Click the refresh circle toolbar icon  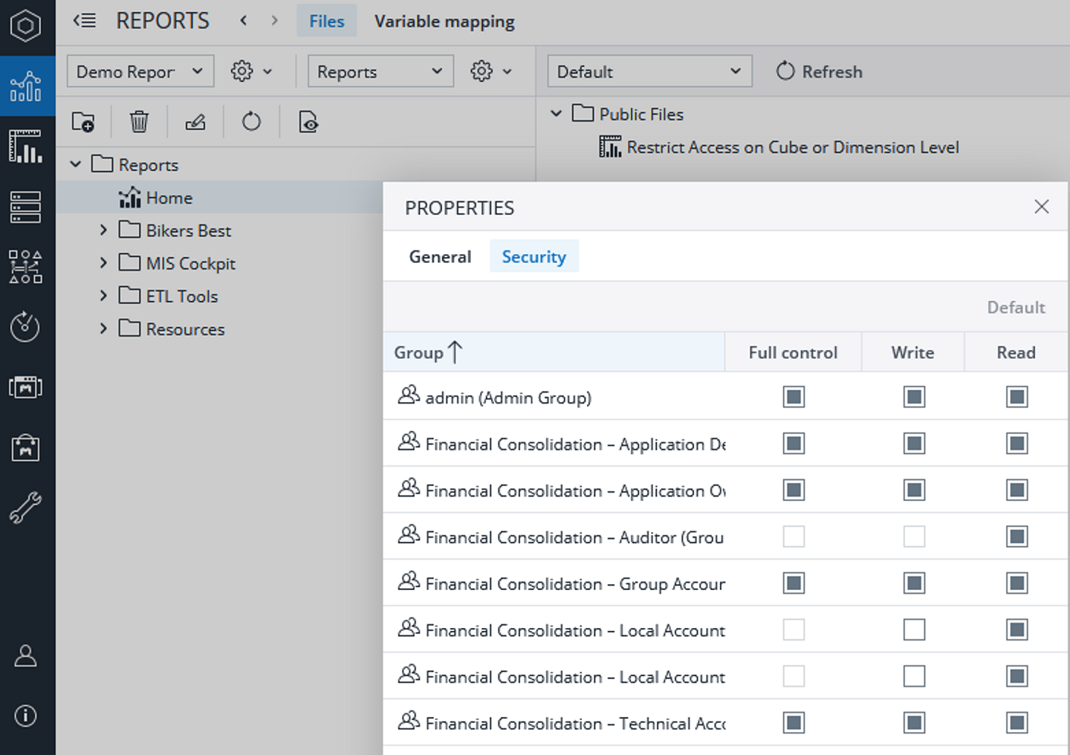tap(251, 121)
